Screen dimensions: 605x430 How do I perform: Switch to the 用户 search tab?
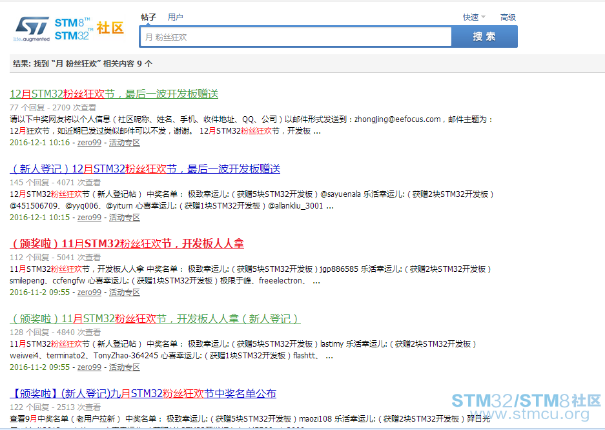click(x=176, y=17)
